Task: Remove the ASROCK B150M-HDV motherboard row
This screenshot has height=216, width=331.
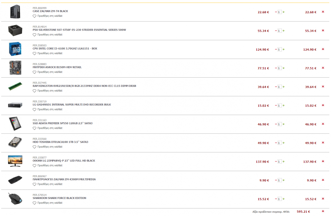Action: point(323,68)
